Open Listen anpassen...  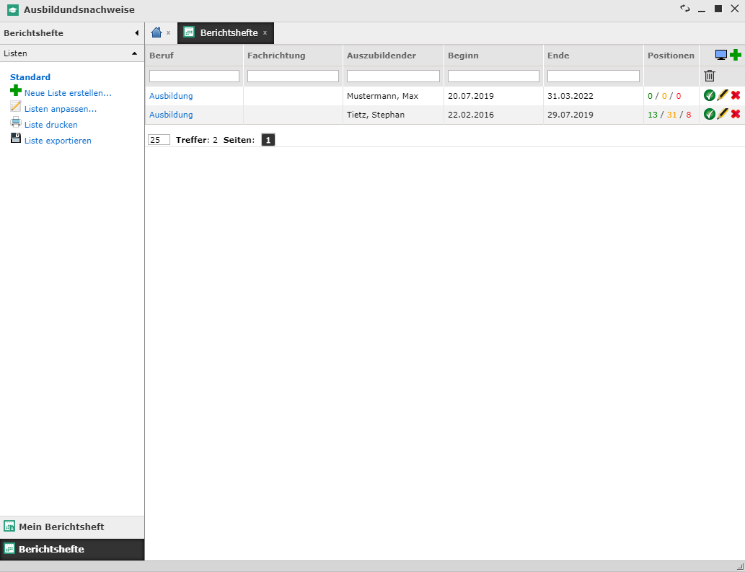pyautogui.click(x=61, y=109)
